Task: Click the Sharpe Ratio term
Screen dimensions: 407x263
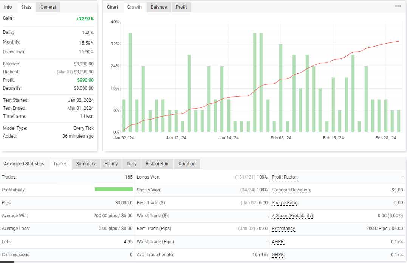Action: pyautogui.click(x=285, y=203)
